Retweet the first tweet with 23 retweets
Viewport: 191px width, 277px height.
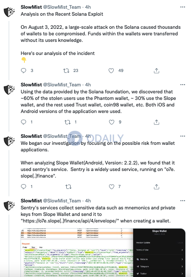[x=66, y=71]
